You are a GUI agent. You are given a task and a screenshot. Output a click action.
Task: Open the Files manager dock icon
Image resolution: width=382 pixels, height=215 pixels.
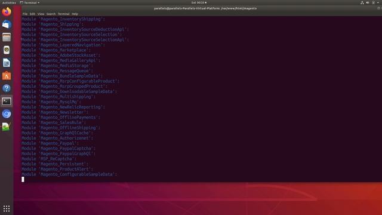coord(7,37)
